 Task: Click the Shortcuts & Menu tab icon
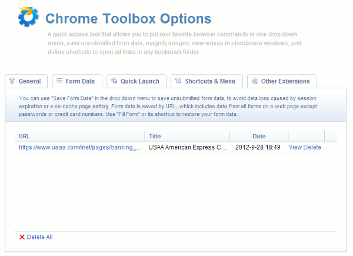tap(178, 81)
